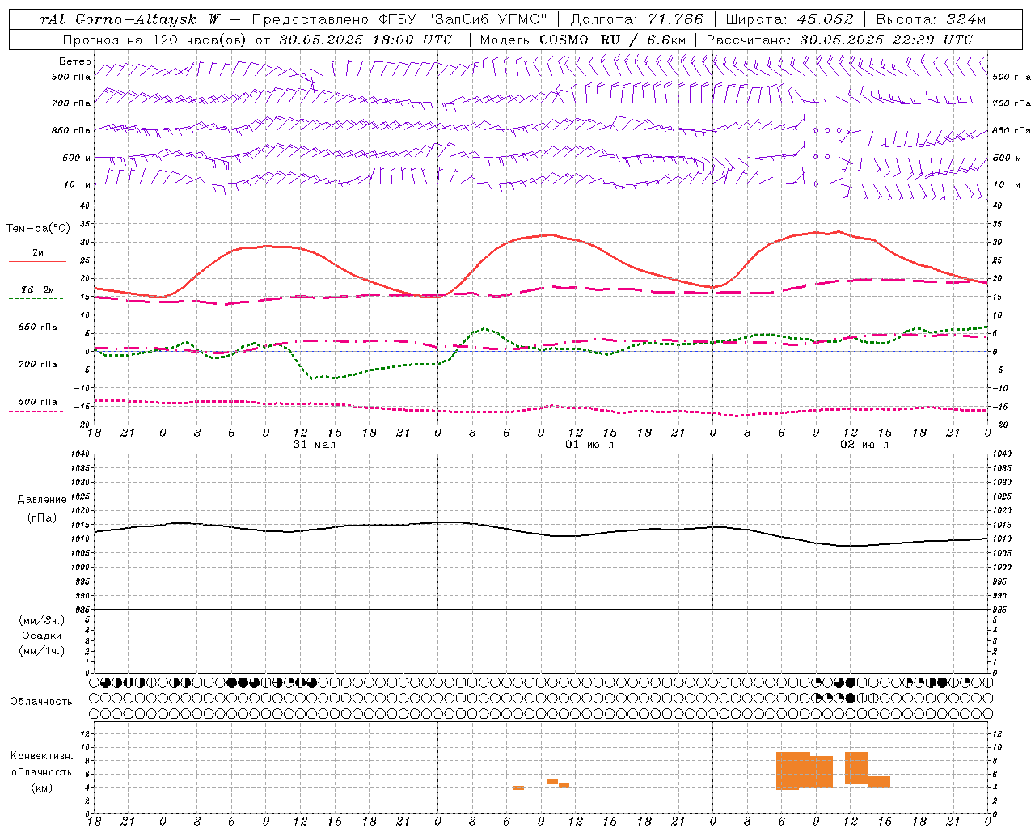This screenshot has height=828, width=1035.
Task: Click the solid red 2м legend line sample
Action: pyautogui.click(x=37, y=262)
